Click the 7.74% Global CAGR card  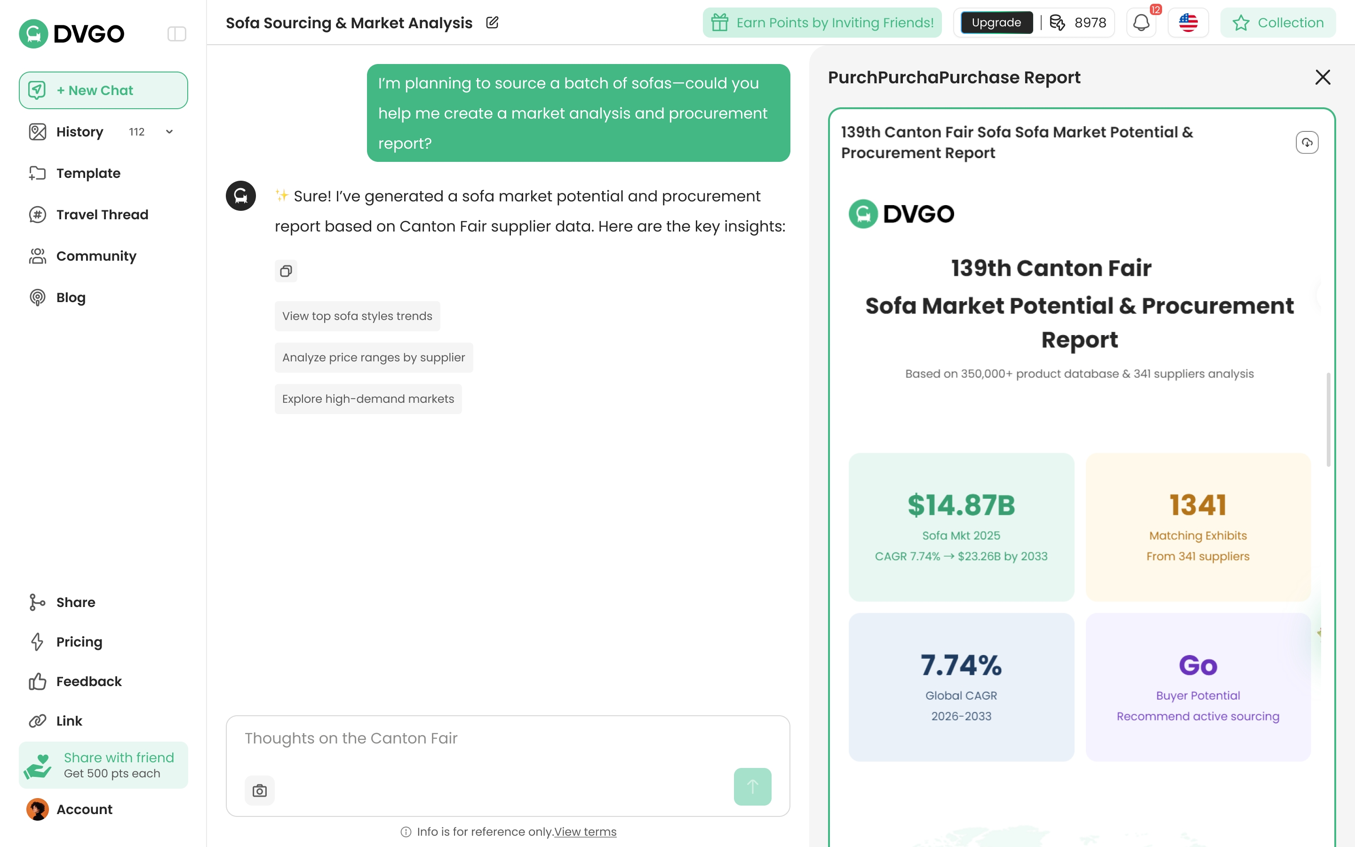tap(961, 687)
